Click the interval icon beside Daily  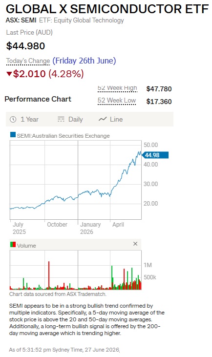(61, 119)
